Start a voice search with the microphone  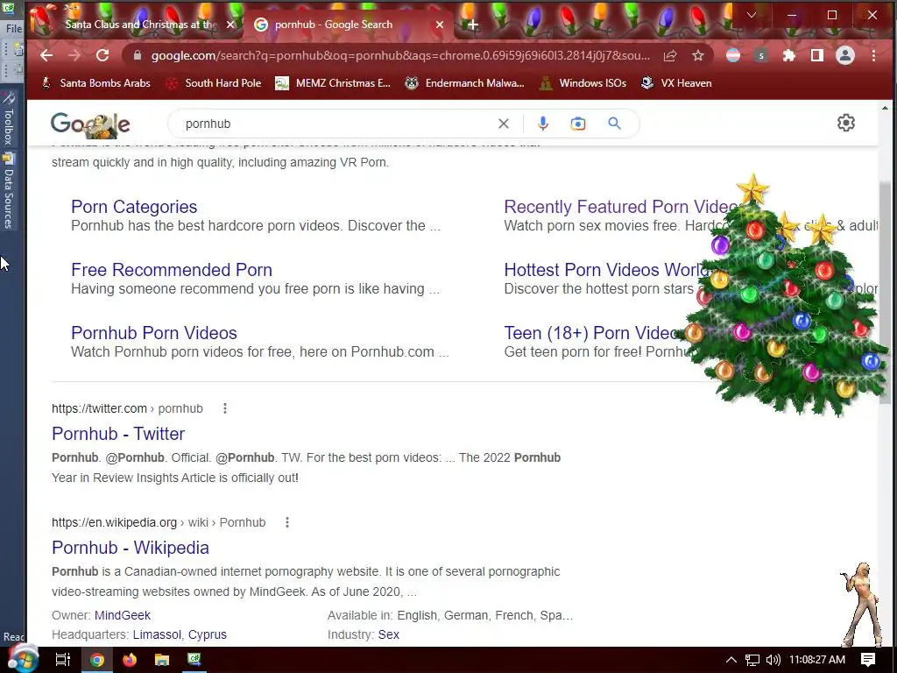[x=543, y=124]
